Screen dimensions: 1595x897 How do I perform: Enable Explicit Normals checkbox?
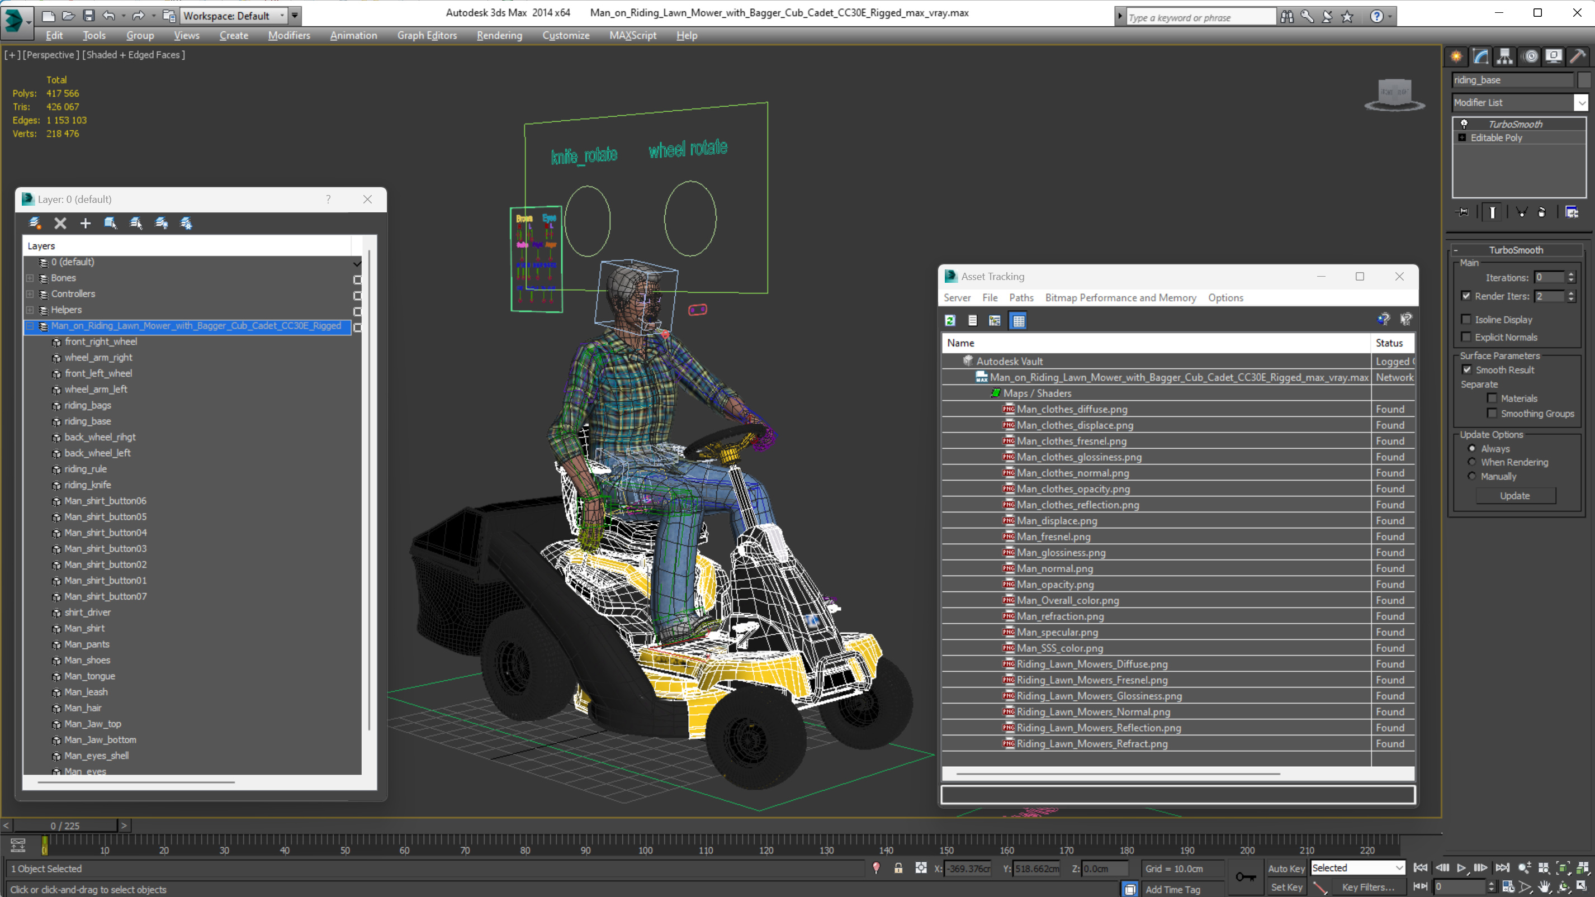point(1466,337)
